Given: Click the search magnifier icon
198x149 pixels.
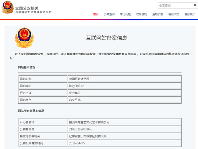Looking at the screenshot, I should (x=195, y=5).
